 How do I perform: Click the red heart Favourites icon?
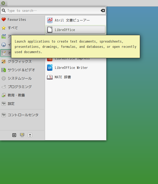[4, 19]
